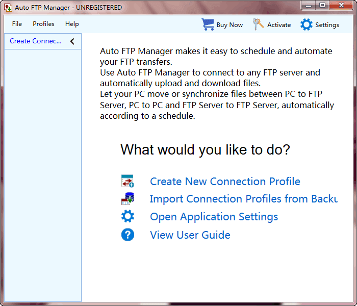Open Import Connection Profiles from Backup link
Image resolution: width=357 pixels, height=306 pixels.
click(x=244, y=199)
